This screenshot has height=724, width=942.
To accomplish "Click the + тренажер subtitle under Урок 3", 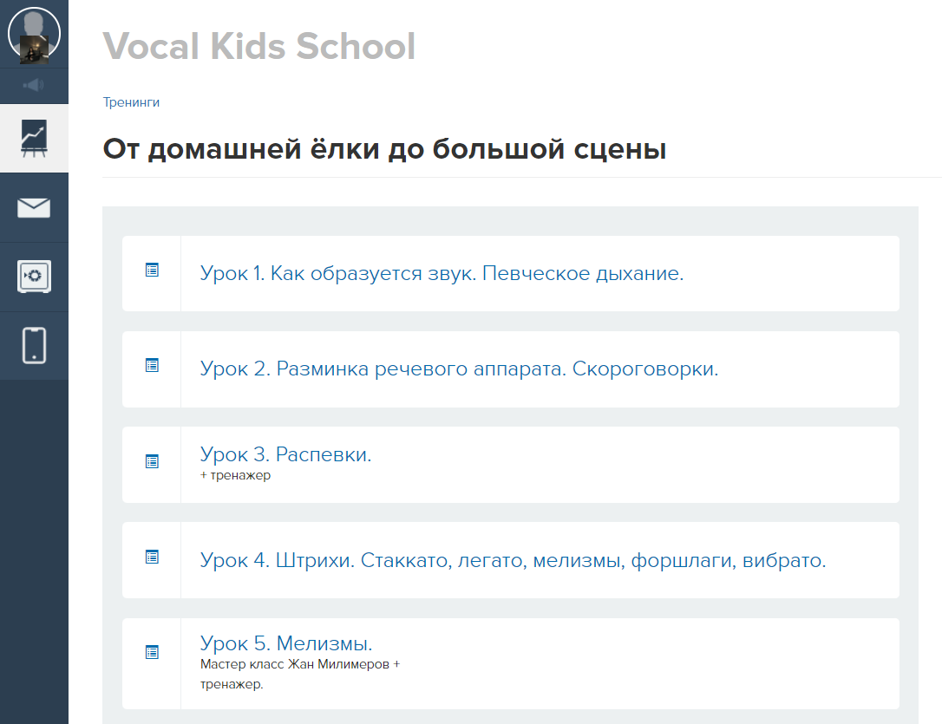I will (235, 475).
